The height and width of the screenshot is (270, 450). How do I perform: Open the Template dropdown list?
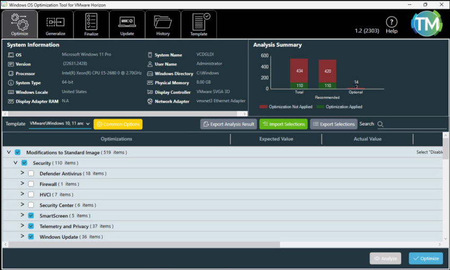pyautogui.click(x=88, y=124)
